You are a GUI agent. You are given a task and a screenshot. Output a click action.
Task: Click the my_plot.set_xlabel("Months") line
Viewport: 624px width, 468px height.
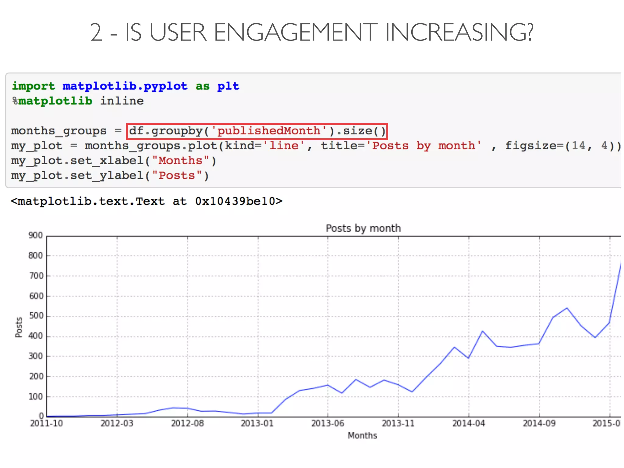(113, 161)
